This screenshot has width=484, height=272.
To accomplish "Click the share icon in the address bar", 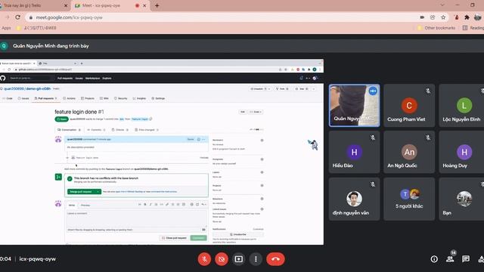I will pos(433,17).
